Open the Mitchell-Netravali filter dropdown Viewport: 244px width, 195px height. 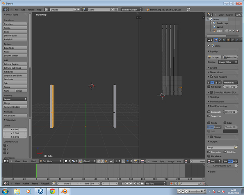click(230, 82)
